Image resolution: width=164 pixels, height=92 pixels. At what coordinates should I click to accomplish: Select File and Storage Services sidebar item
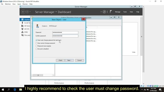point(26,35)
